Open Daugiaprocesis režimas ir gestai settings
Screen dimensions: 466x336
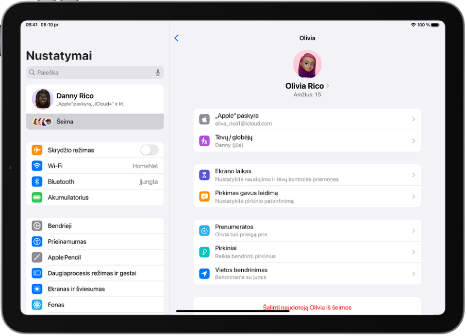pos(95,273)
